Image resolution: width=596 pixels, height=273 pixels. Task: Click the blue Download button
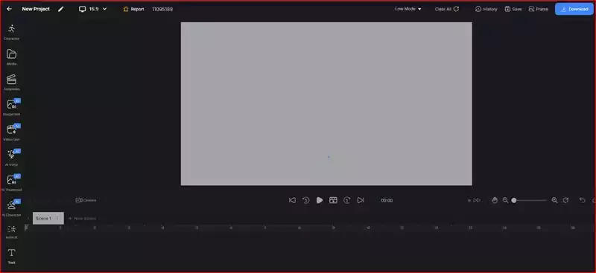574,9
